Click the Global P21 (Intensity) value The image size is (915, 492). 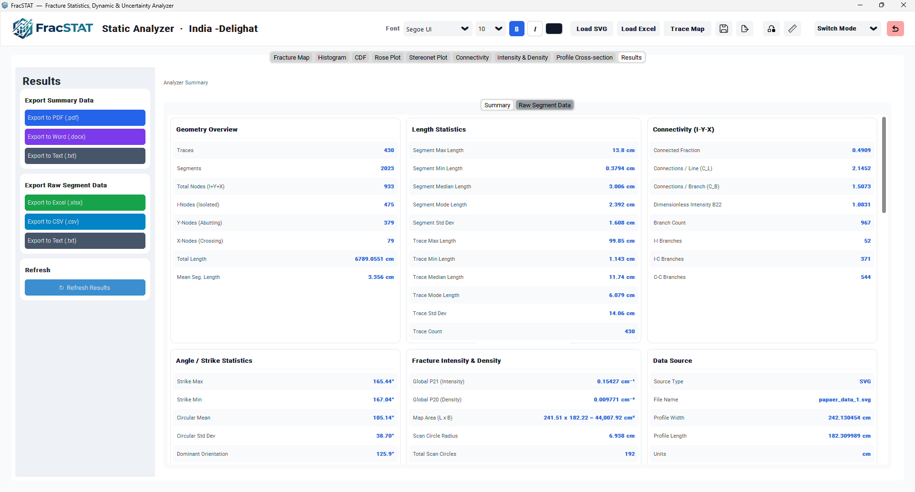tap(616, 381)
